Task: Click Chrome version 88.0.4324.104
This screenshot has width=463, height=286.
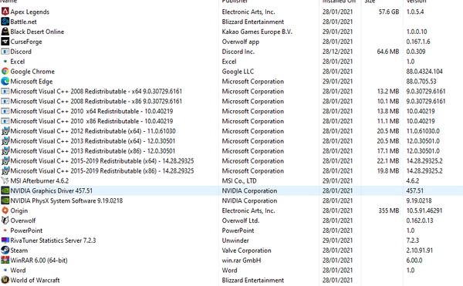Action: pos(424,72)
